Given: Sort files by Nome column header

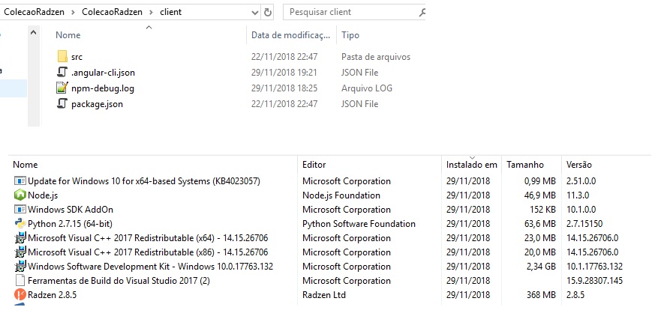Looking at the screenshot, I should (x=68, y=35).
